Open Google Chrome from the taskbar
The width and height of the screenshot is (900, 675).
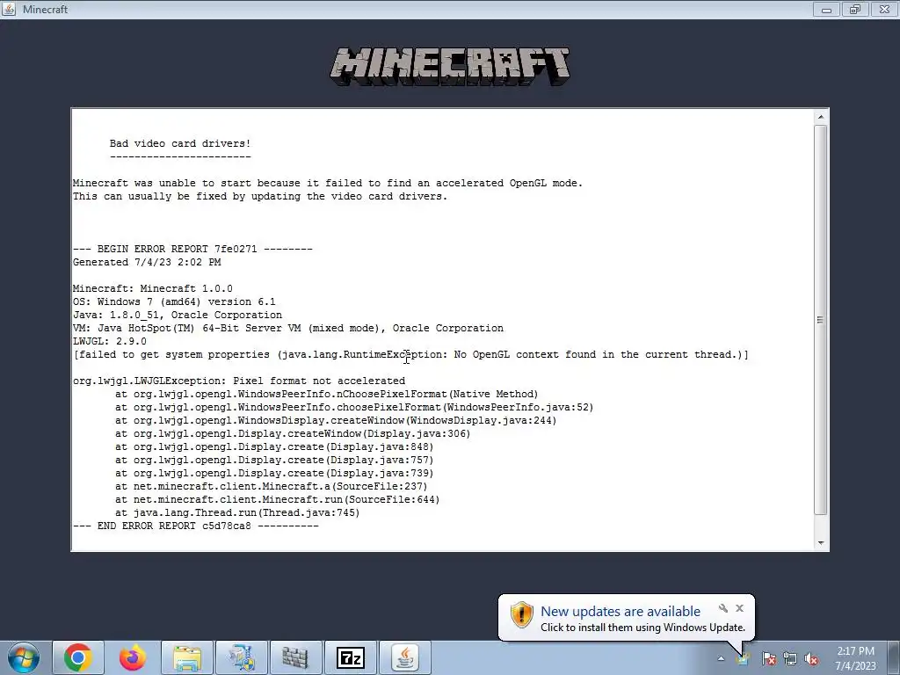click(78, 657)
